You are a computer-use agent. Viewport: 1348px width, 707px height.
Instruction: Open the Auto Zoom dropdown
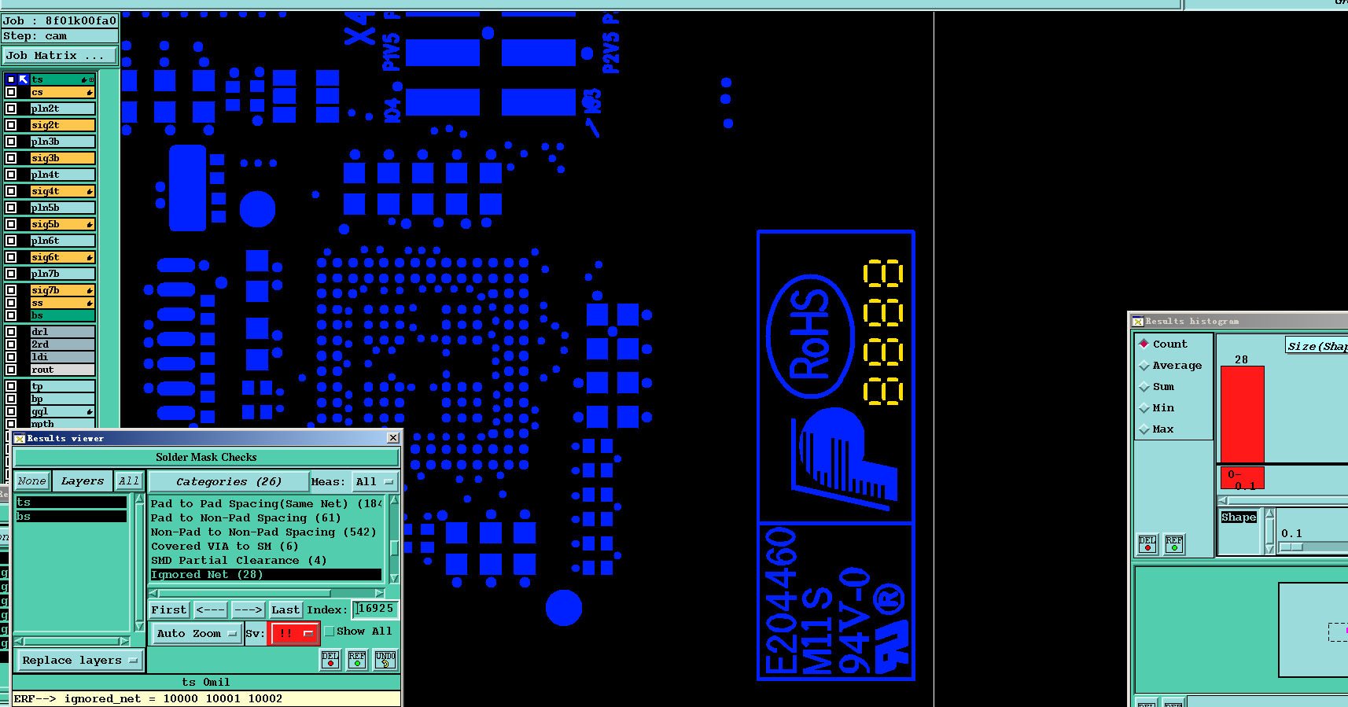click(196, 633)
